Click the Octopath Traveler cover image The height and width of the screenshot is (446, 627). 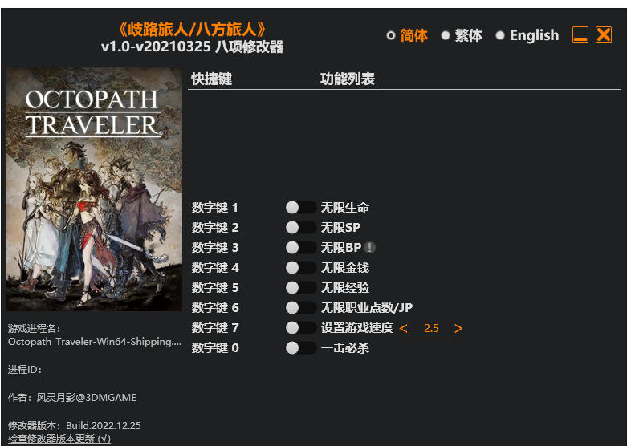[x=94, y=189]
